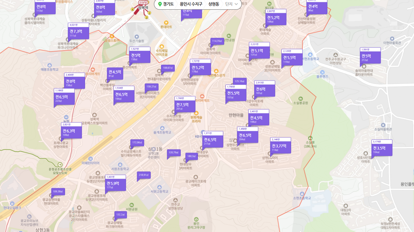
Task: Select 경기도 in the region breadcrumb
Action: click(x=168, y=4)
